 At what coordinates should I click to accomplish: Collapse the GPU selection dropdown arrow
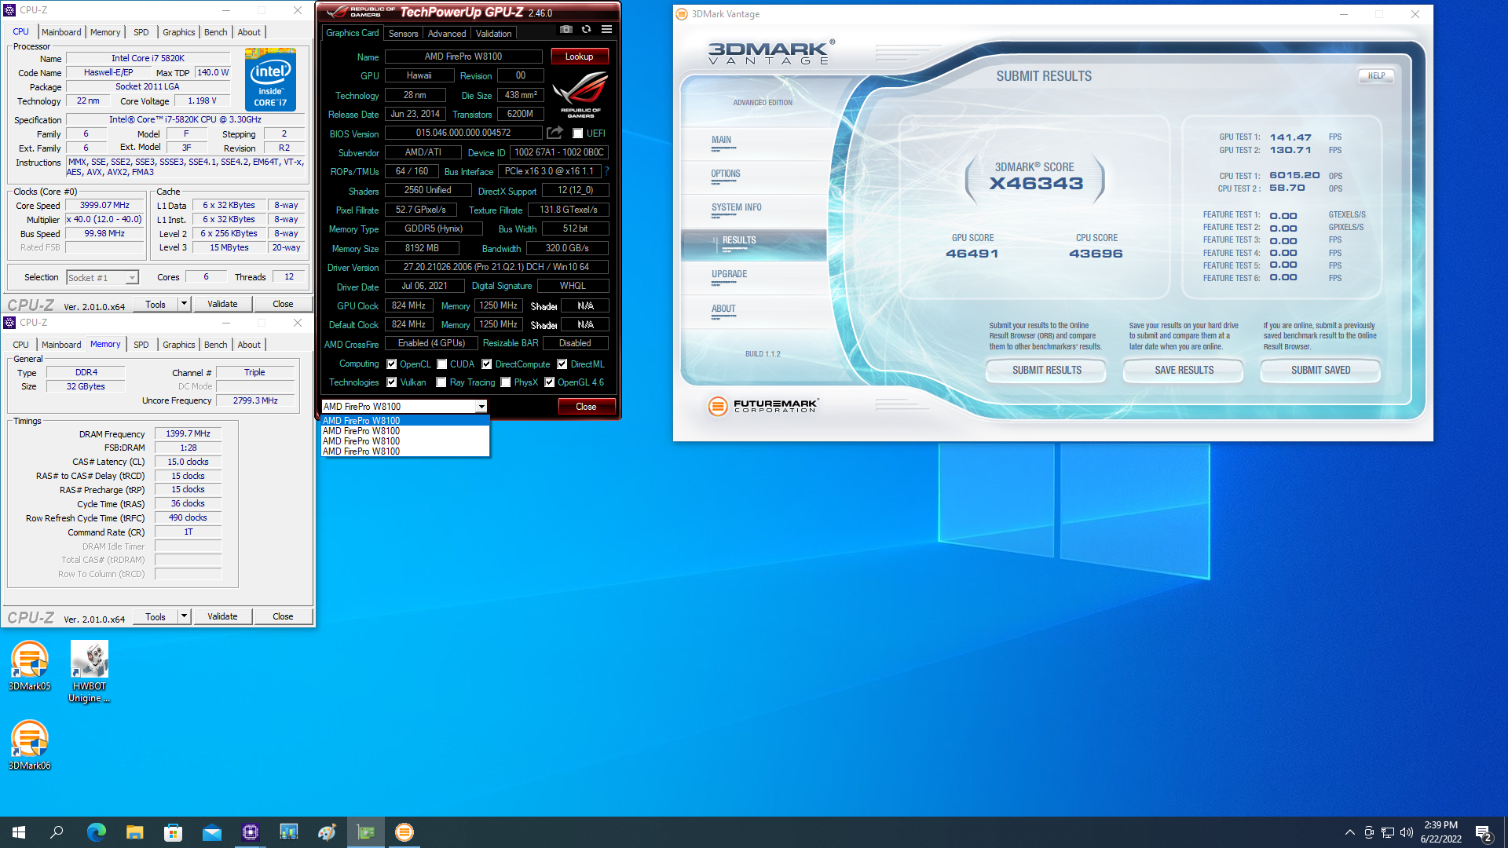pos(481,407)
